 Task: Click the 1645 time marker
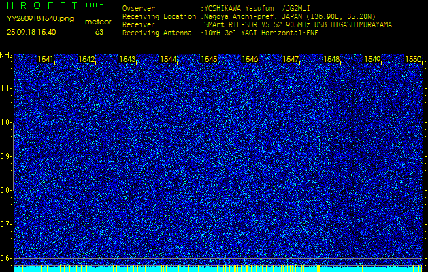click(209, 59)
